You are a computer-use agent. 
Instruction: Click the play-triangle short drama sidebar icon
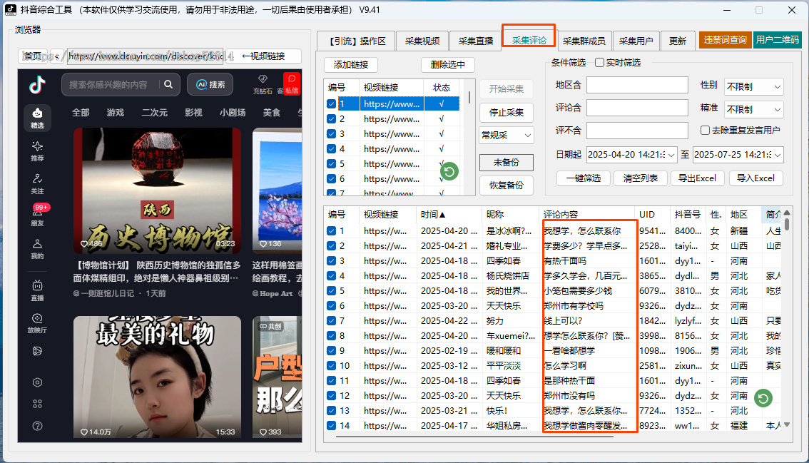(x=37, y=351)
